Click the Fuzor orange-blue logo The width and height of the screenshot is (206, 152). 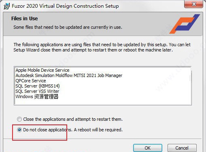(185, 24)
